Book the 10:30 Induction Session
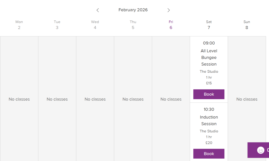Image resolution: width=269 pixels, height=161 pixels. [209, 154]
